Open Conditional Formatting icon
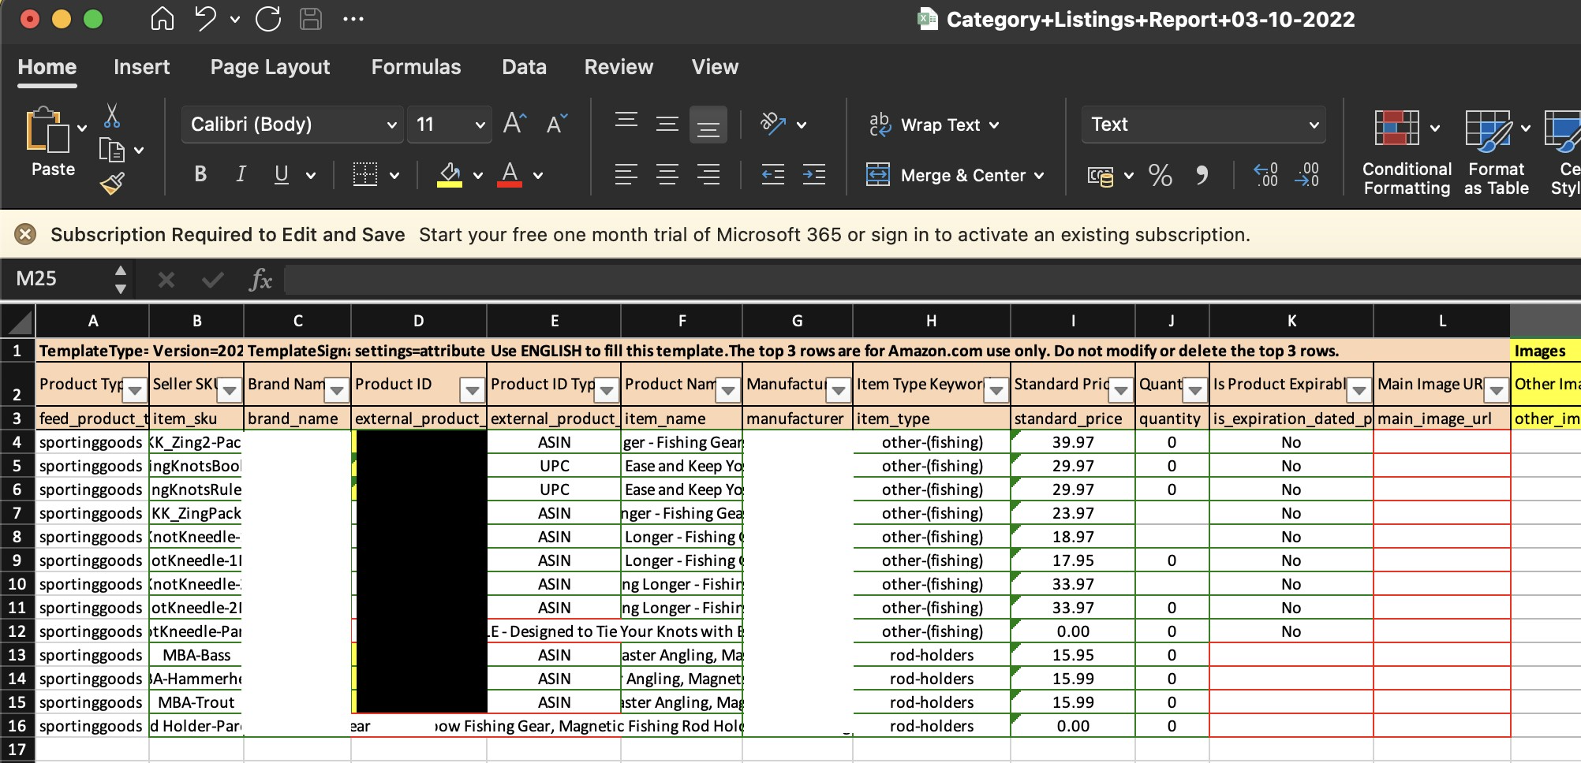This screenshot has width=1581, height=763. pos(1396,128)
